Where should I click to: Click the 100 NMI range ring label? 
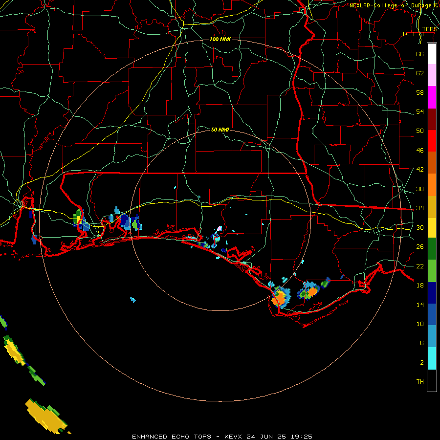click(220, 39)
